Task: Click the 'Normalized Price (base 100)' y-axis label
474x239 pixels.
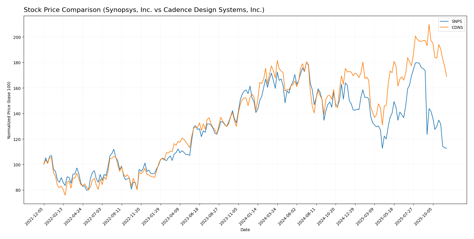Action: (9, 110)
